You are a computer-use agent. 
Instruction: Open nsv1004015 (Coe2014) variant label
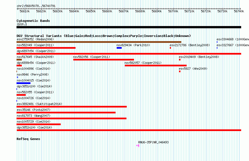34,80
